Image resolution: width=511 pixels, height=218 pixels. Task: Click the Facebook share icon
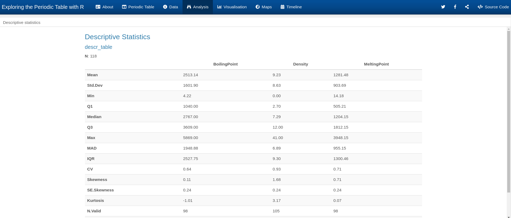tap(455, 7)
